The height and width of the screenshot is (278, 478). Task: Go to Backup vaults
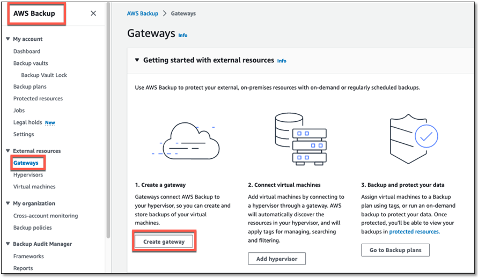tap(31, 63)
